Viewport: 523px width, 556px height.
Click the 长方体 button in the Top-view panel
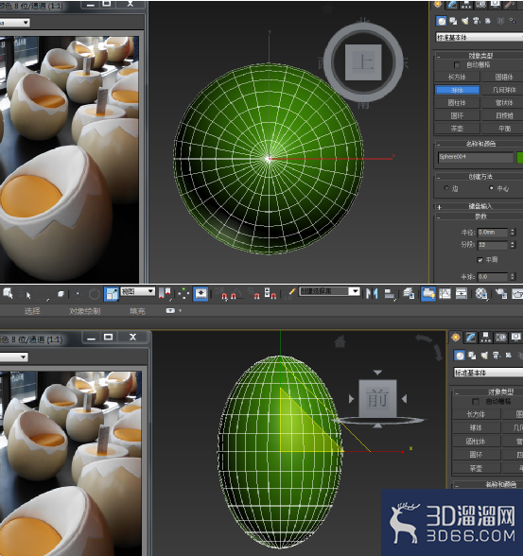[457, 77]
